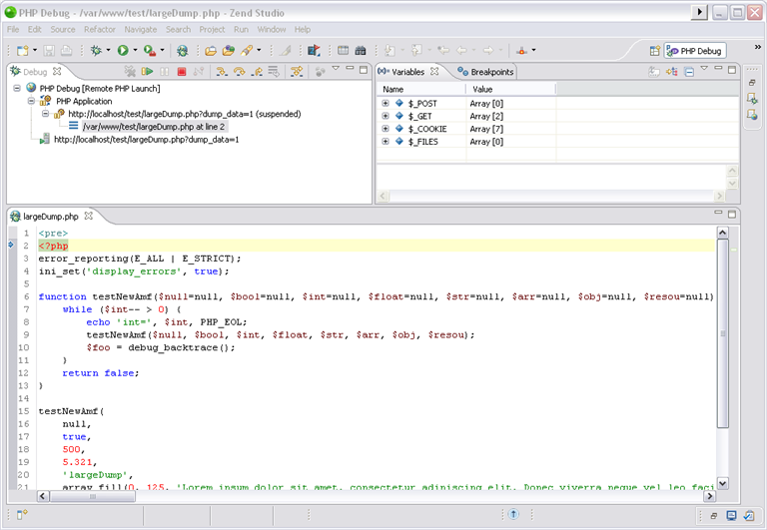Open the Refactor menu

click(x=100, y=30)
